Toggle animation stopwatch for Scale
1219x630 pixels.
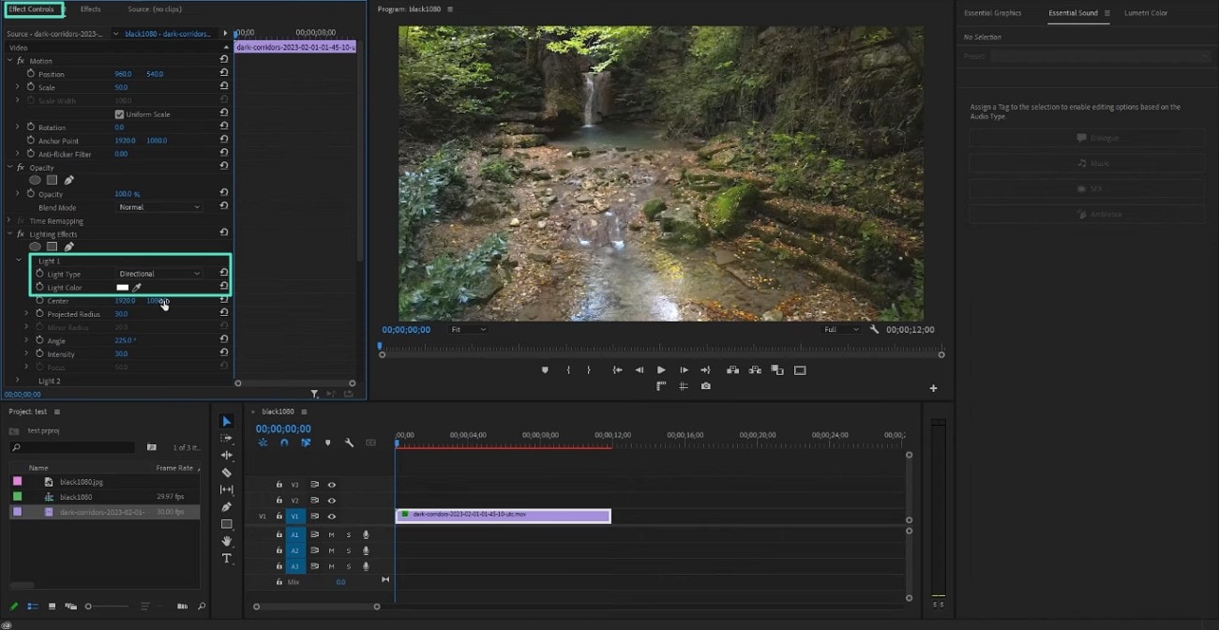point(31,87)
